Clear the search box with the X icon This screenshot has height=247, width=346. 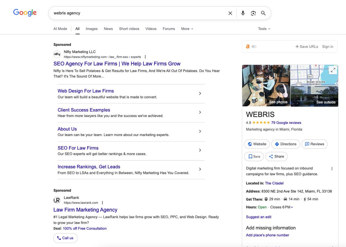pyautogui.click(x=230, y=13)
